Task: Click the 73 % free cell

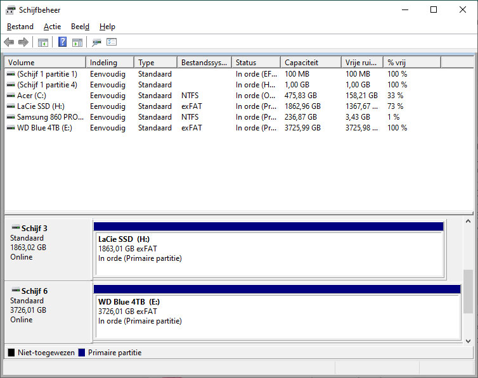Action: tap(396, 106)
